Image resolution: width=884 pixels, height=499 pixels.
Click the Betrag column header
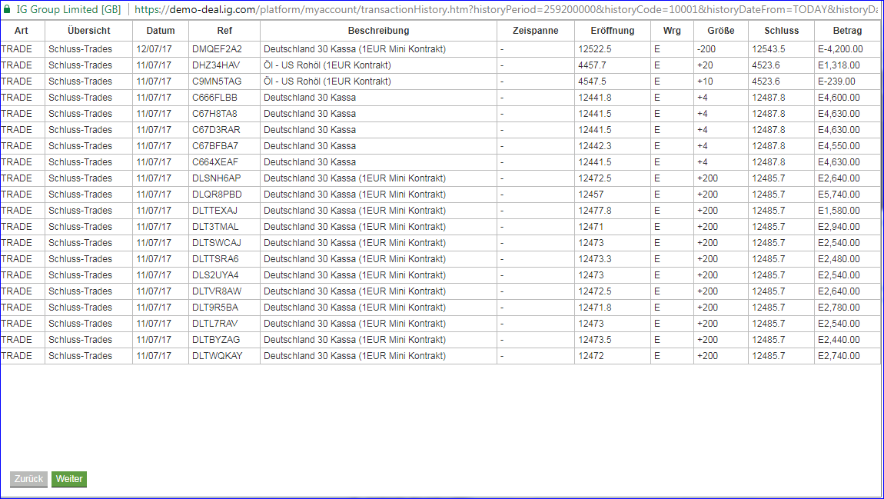(x=847, y=31)
